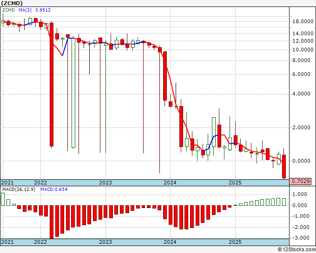Click 2023 on the price chart time axis
Screen dimensions: 316x253
pyautogui.click(x=105, y=183)
